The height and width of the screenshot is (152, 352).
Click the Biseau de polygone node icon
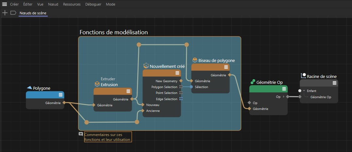tap(195, 60)
